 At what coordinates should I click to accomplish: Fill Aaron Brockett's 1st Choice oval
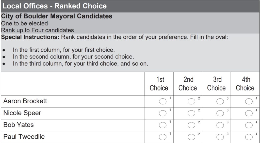[x=162, y=101]
